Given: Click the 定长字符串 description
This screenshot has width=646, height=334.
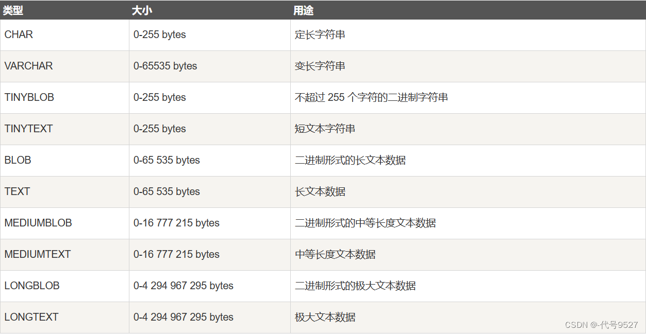Looking at the screenshot, I should (x=320, y=34).
